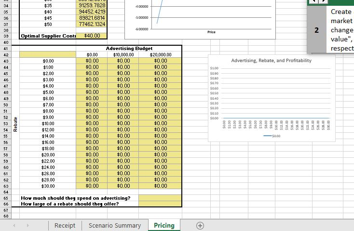Image resolution: width=354 pixels, height=231 pixels.
Task: Click the $30.00 rebate label cell
Action: (48, 186)
